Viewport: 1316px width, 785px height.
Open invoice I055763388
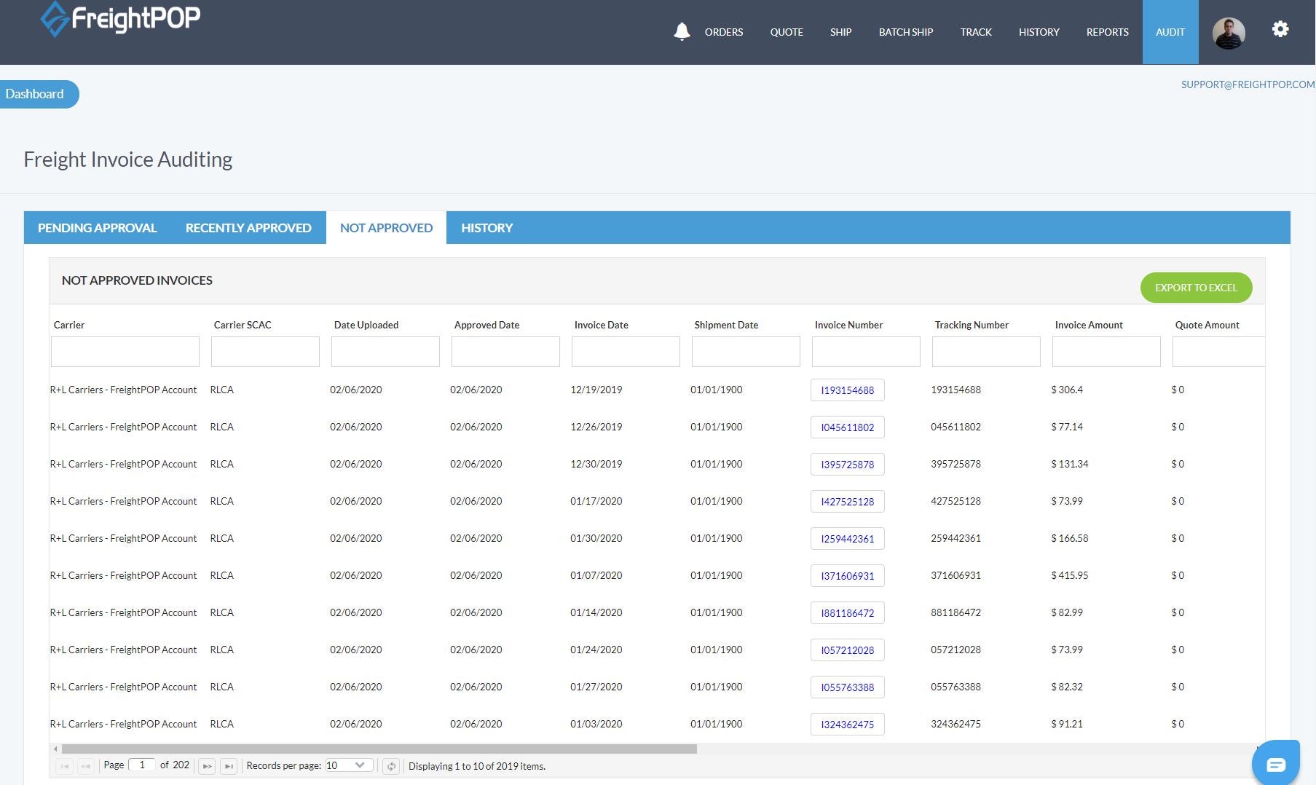[x=847, y=687]
